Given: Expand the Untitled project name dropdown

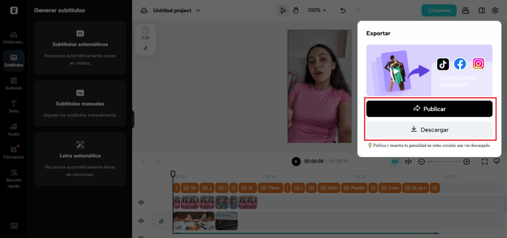Looking at the screenshot, I should 177,11.
